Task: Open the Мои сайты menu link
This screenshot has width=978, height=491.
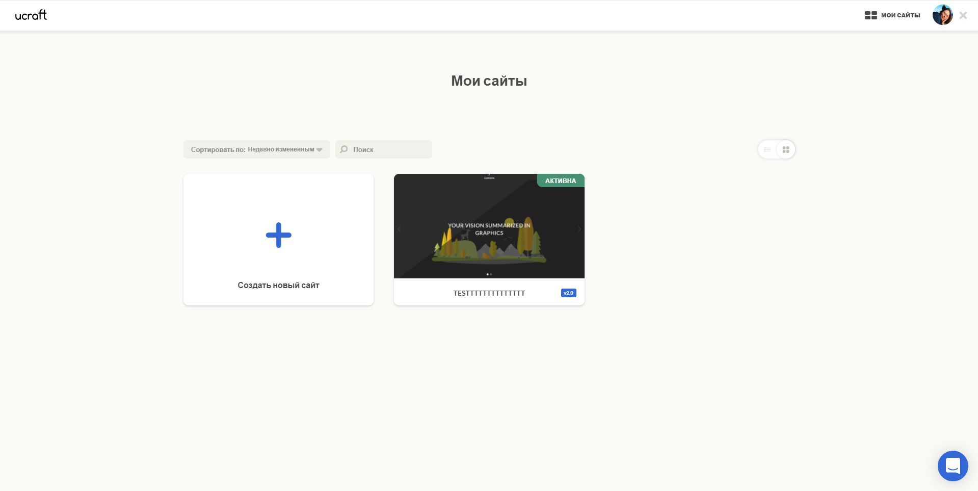Action: click(892, 15)
